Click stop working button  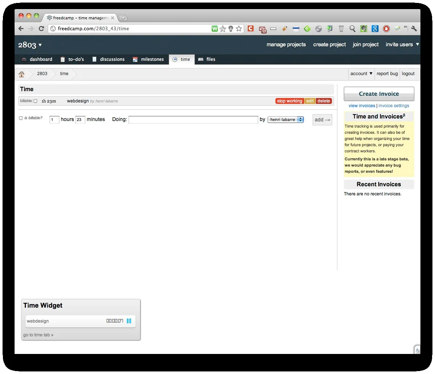pyautogui.click(x=290, y=101)
